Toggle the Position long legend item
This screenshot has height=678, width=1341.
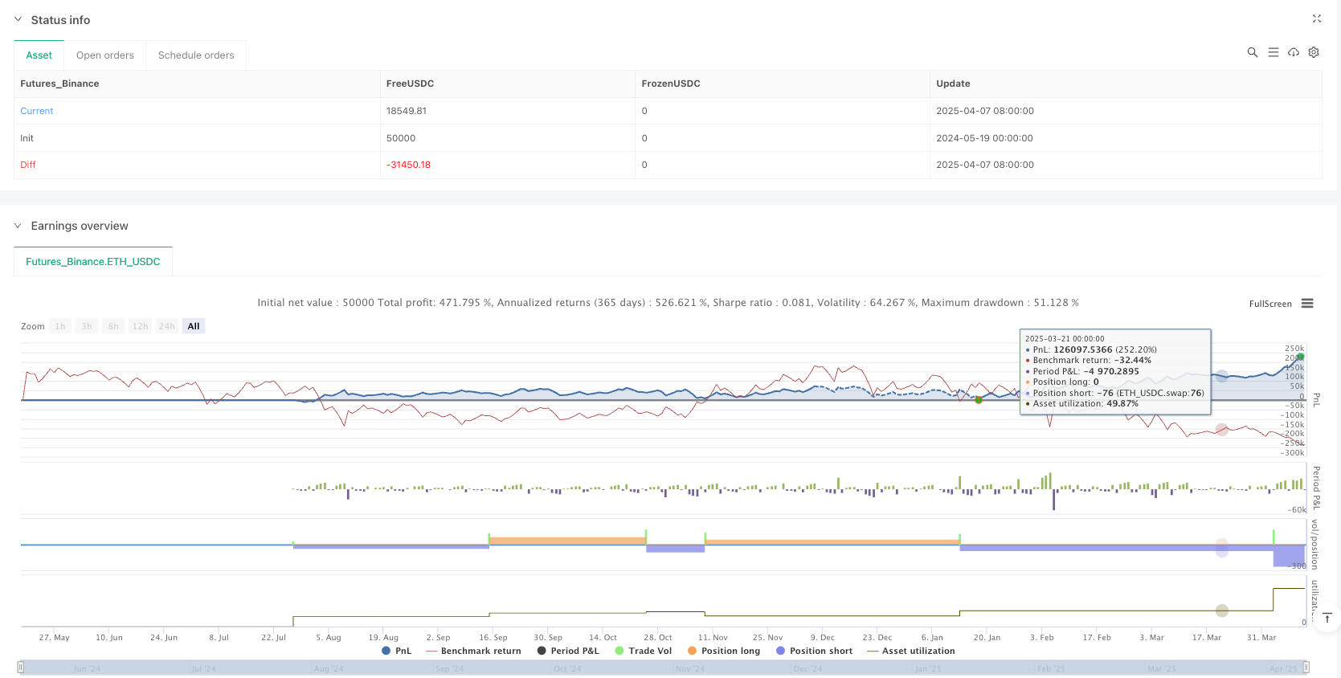[723, 651]
